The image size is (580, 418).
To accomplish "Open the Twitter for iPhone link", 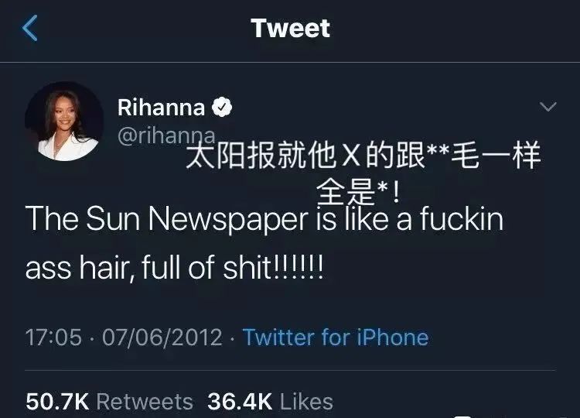I will [336, 337].
